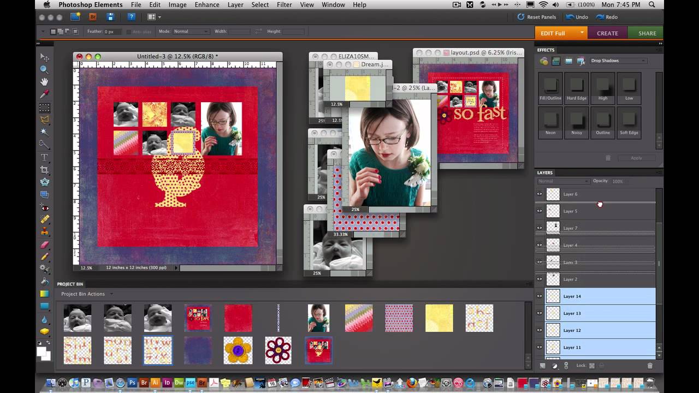Image resolution: width=699 pixels, height=393 pixels.
Task: Show Filters category in Effects panel
Action: [544, 61]
